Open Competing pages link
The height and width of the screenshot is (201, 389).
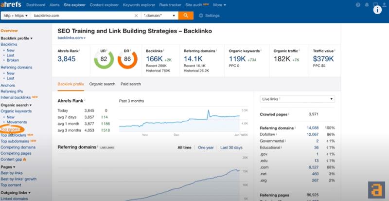(16, 153)
